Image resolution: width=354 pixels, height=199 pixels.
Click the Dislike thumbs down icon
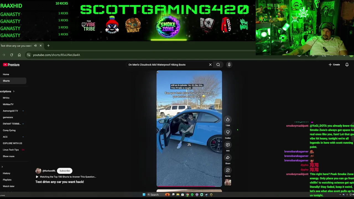click(x=228, y=132)
